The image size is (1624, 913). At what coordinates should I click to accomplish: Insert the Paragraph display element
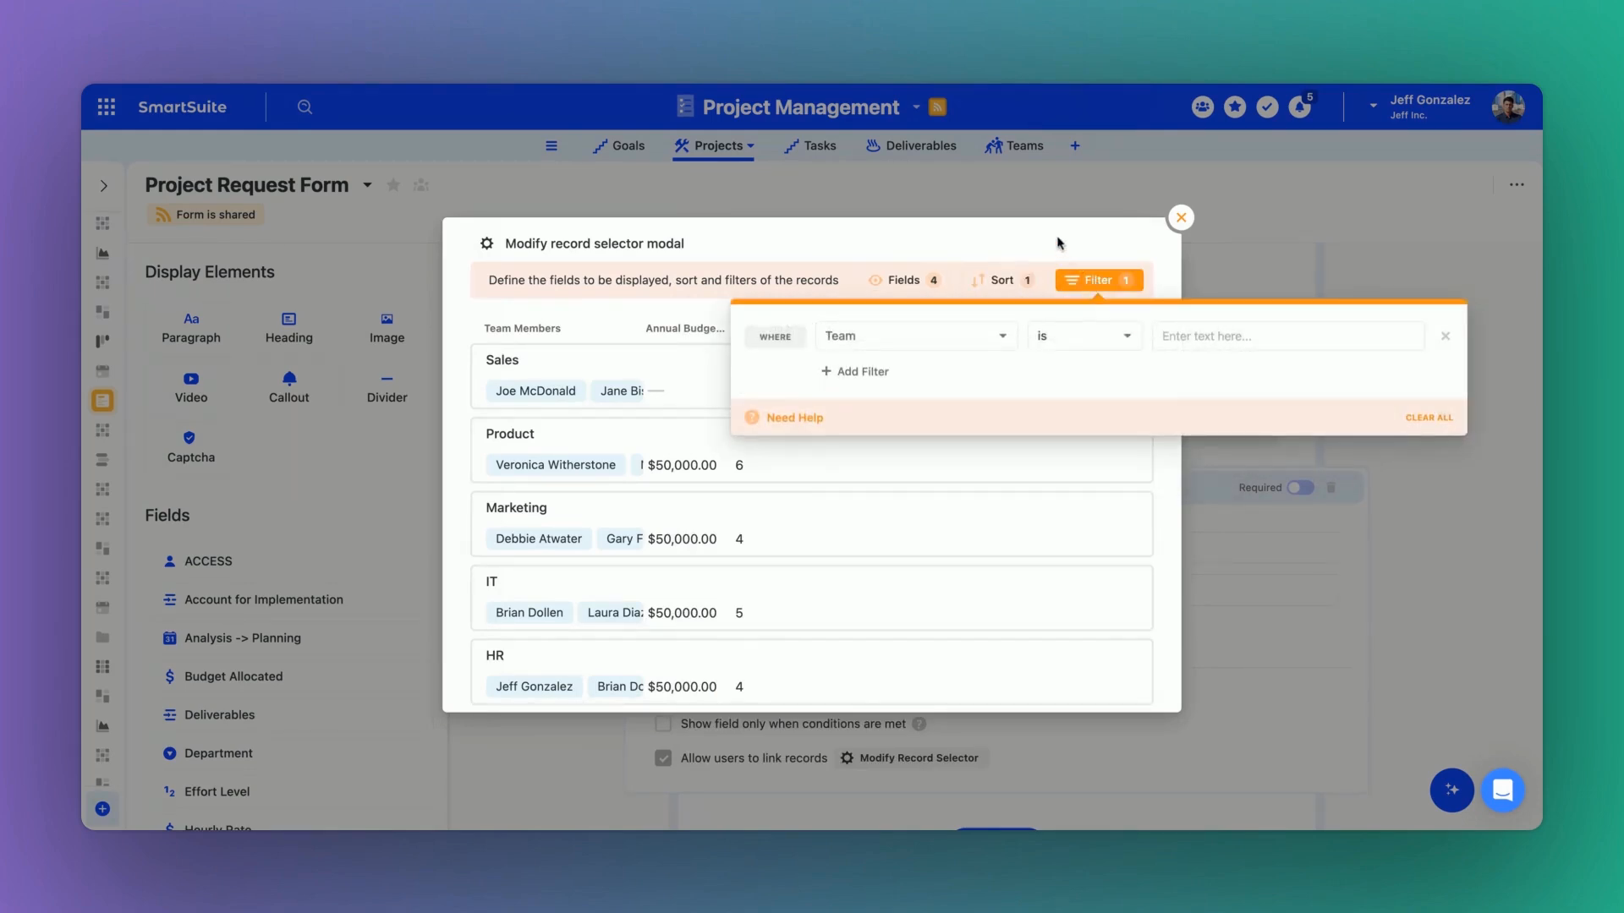click(191, 328)
